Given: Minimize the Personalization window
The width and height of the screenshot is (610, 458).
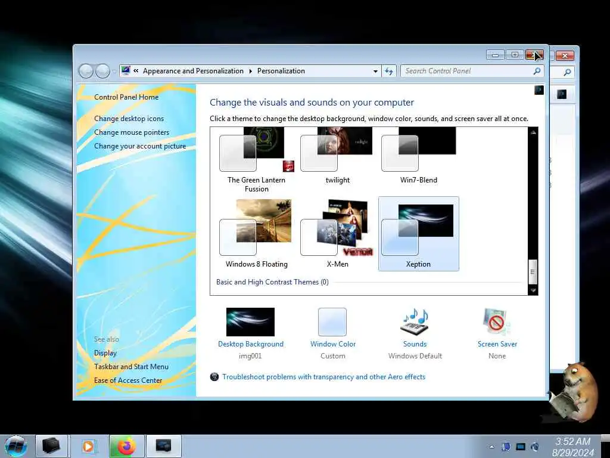Looking at the screenshot, I should click(495, 55).
